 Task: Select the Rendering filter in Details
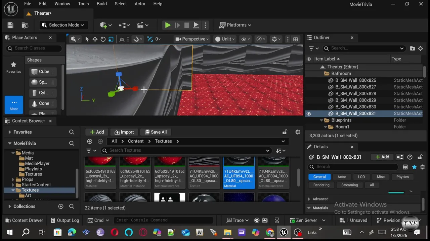click(x=321, y=185)
